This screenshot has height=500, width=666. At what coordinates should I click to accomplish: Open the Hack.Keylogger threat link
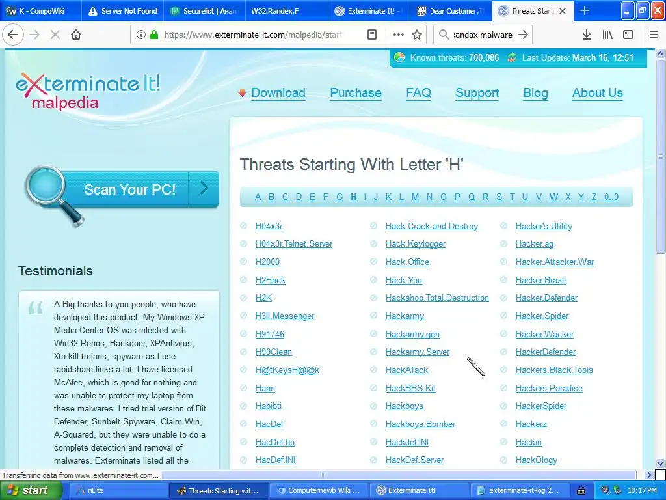pos(416,243)
